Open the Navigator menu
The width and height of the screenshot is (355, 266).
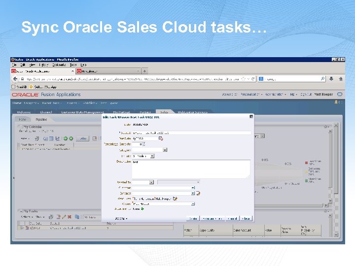click(x=31, y=103)
